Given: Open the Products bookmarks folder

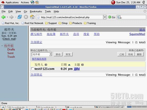Looking at the screenshot, I should coord(76,23).
